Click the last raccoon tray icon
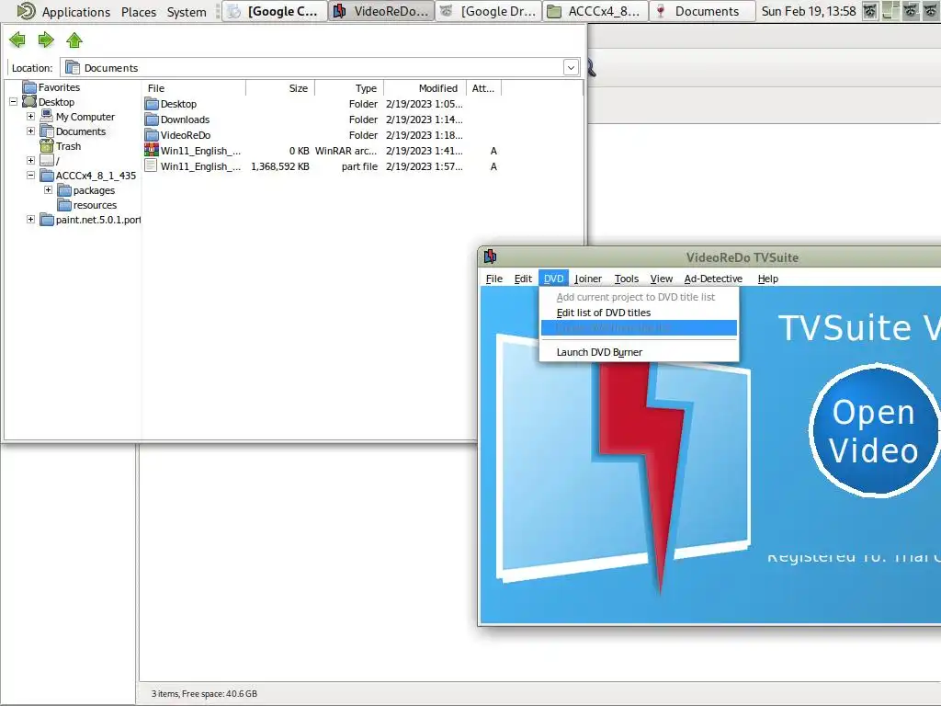Image resolution: width=941 pixels, height=706 pixels. pyautogui.click(x=932, y=11)
